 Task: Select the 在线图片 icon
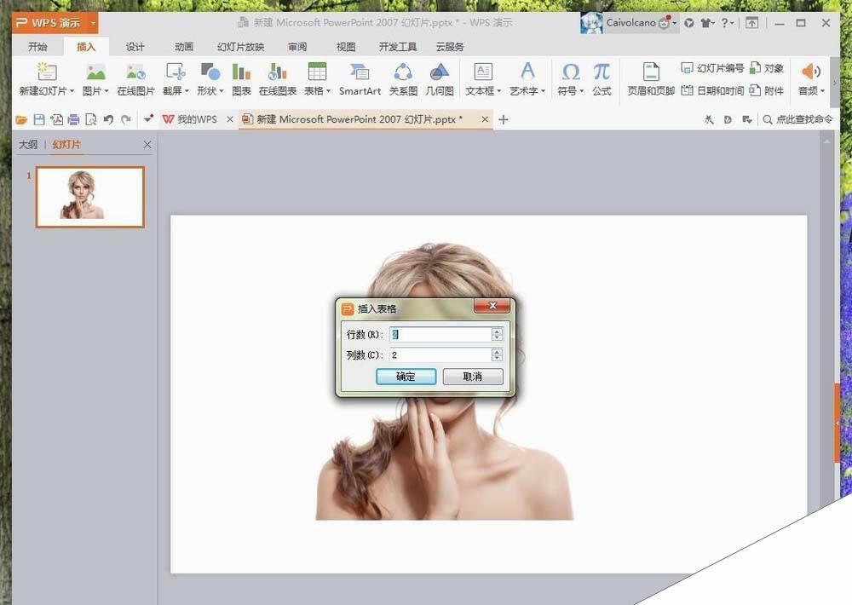coord(135,74)
